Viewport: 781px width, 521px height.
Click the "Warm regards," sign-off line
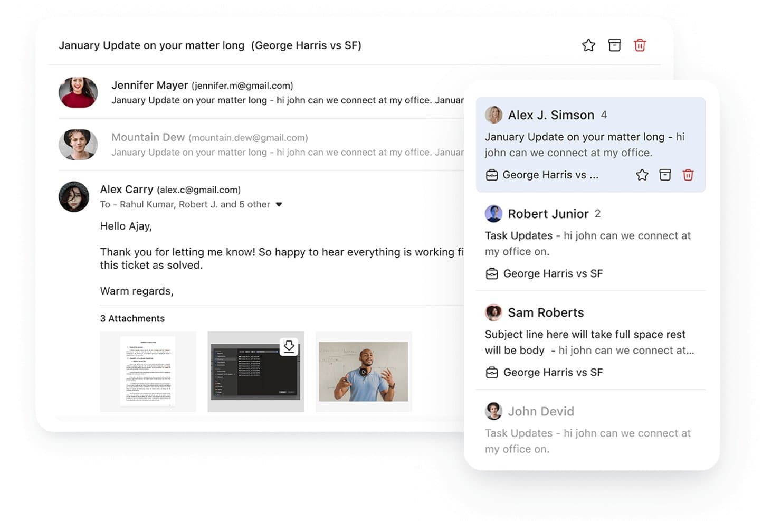(x=137, y=291)
